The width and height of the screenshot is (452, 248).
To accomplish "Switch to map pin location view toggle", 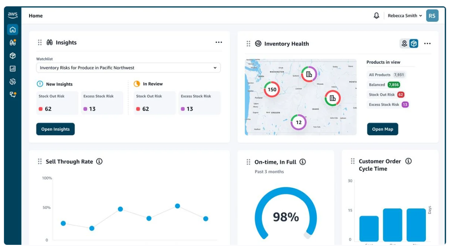I will 404,44.
